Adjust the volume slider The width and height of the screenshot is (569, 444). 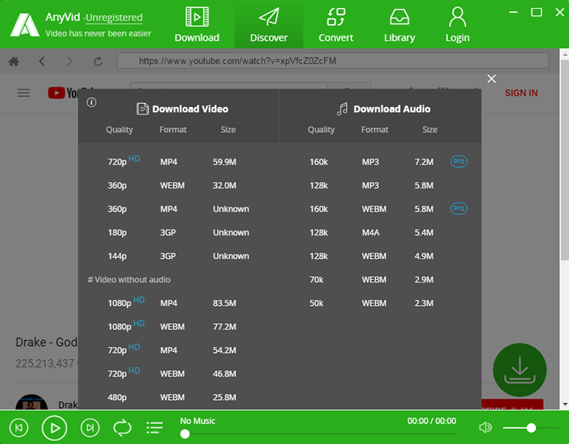(530, 428)
